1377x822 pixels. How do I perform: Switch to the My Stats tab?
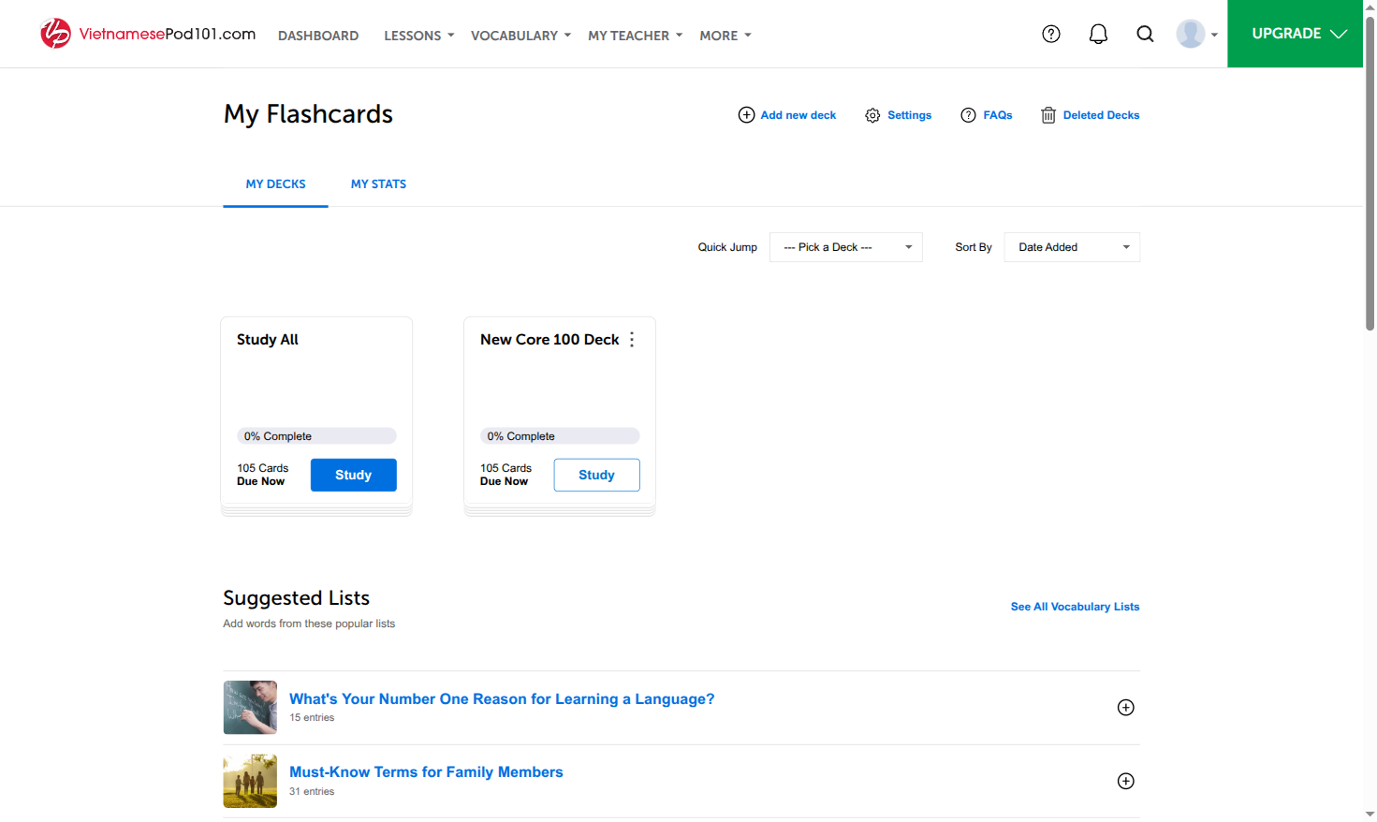pyautogui.click(x=378, y=184)
